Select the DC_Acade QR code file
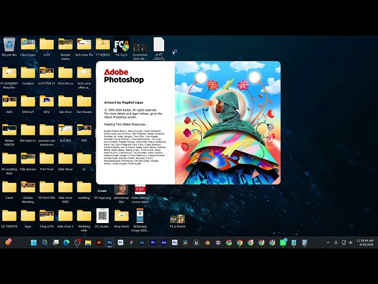This screenshot has width=378, height=284. [103, 218]
